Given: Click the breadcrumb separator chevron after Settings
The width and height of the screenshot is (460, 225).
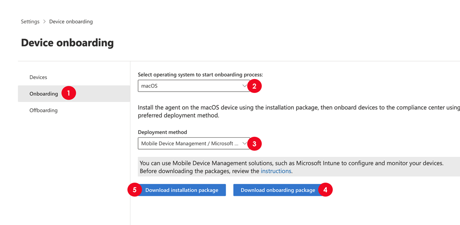Looking at the screenshot, I should tap(44, 22).
